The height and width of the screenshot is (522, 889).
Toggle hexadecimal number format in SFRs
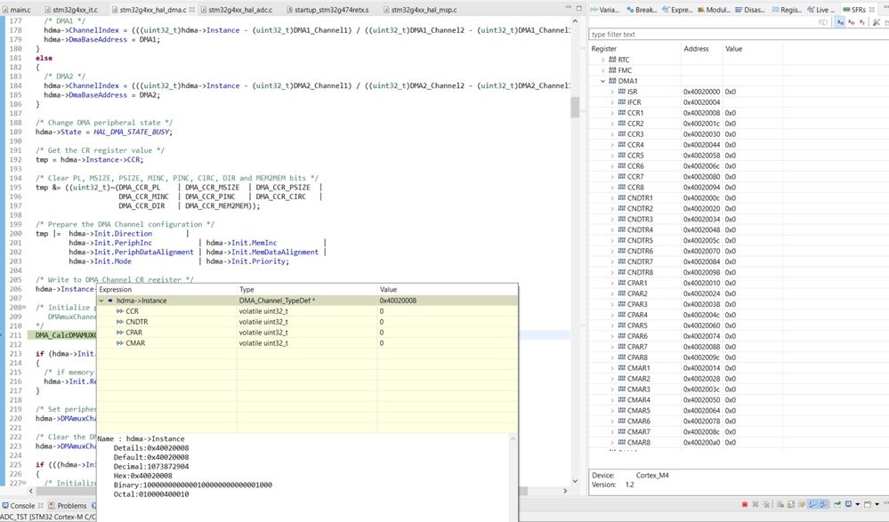pyautogui.click(x=840, y=22)
